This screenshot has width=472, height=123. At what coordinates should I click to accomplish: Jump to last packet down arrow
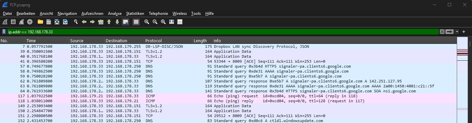tap(117, 22)
